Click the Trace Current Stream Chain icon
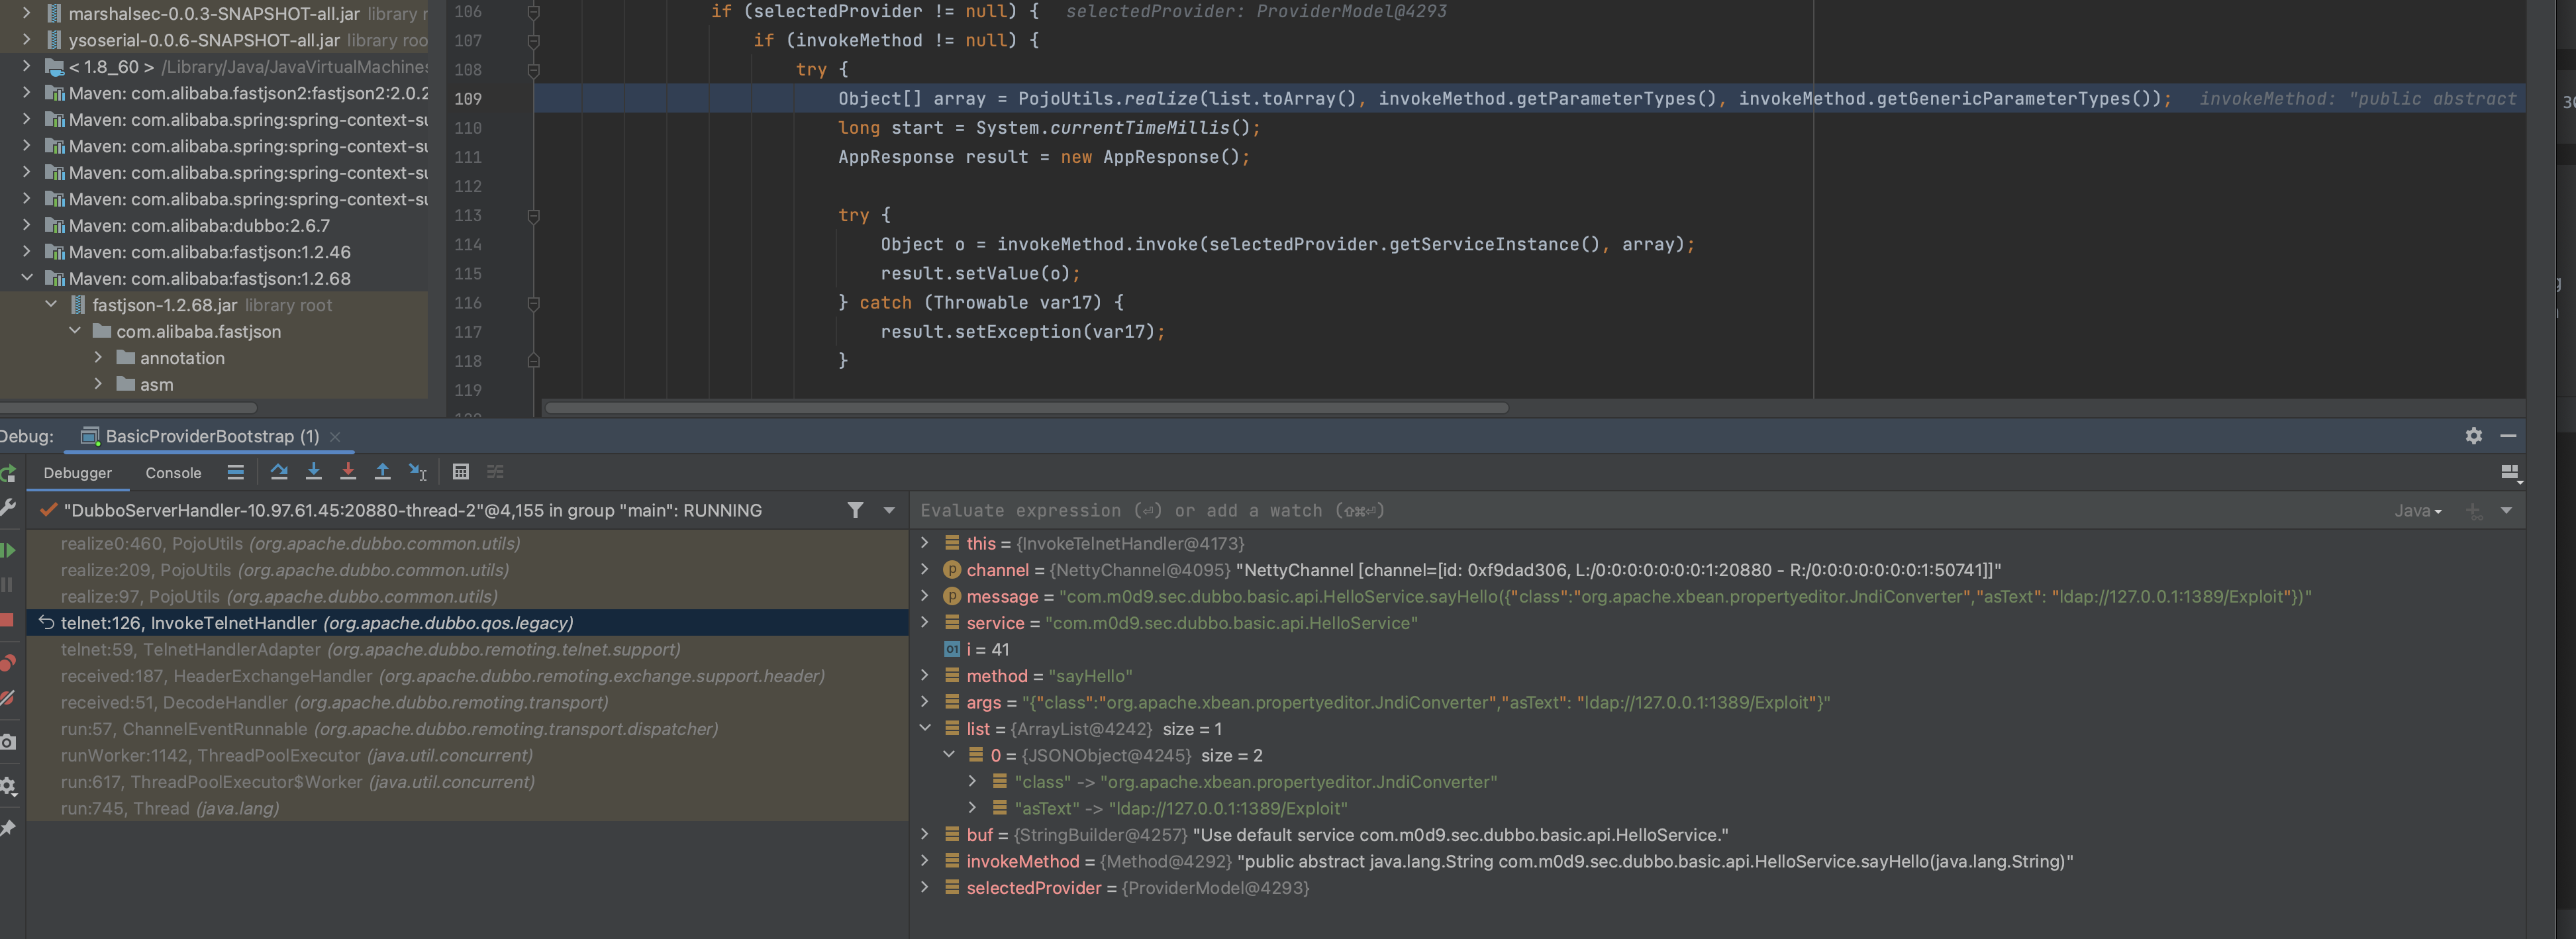Image resolution: width=2576 pixels, height=939 pixels. click(496, 472)
